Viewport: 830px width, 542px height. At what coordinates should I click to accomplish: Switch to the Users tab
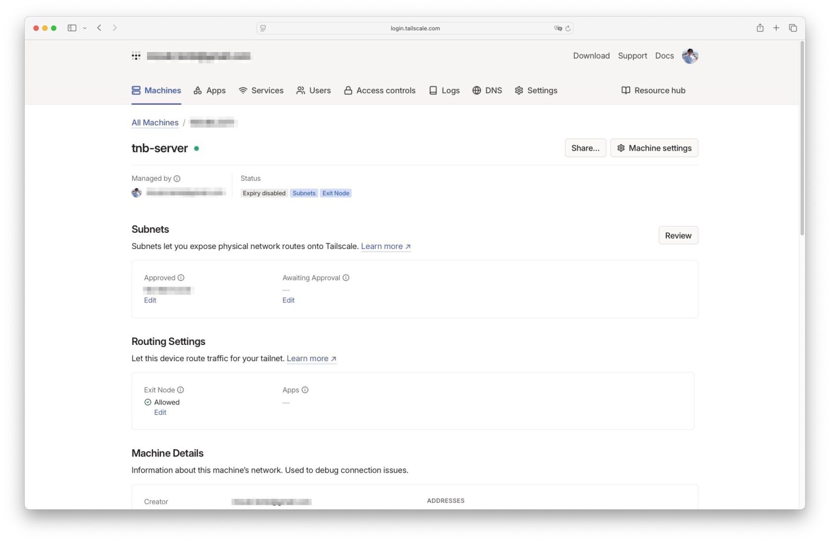[314, 90]
